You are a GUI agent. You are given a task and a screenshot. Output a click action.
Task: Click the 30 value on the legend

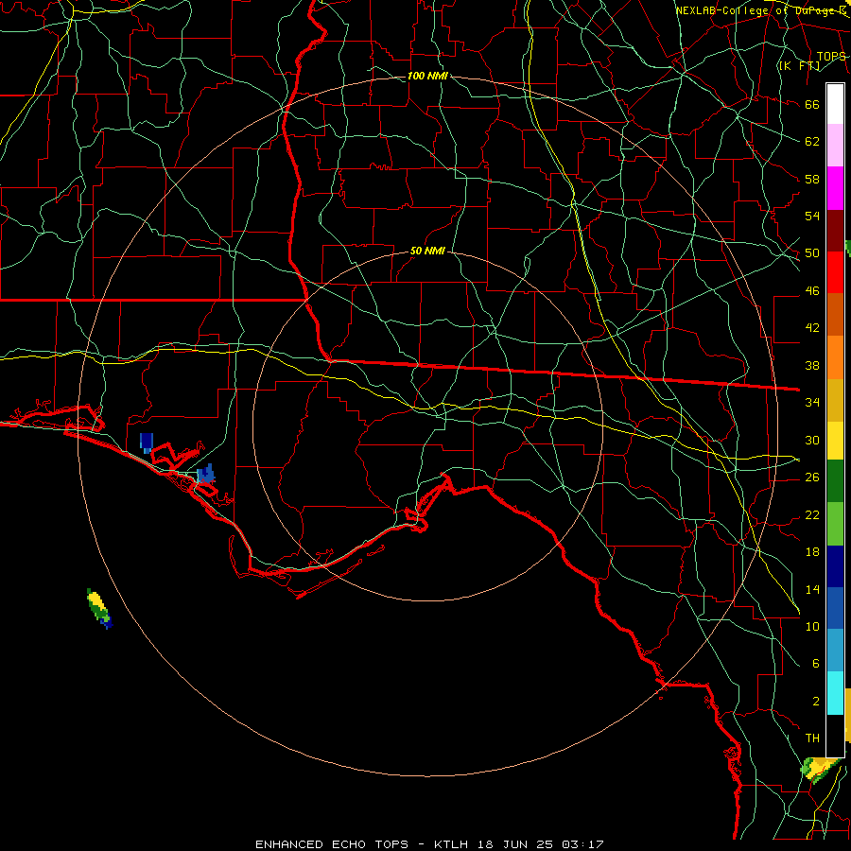point(812,440)
